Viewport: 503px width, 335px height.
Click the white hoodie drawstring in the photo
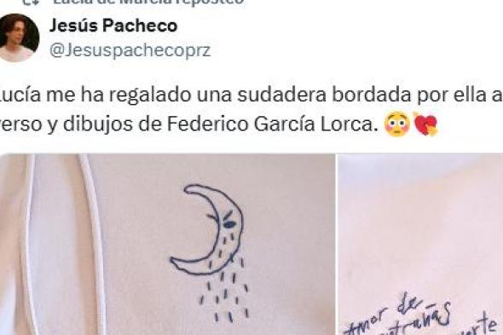coord(93,245)
